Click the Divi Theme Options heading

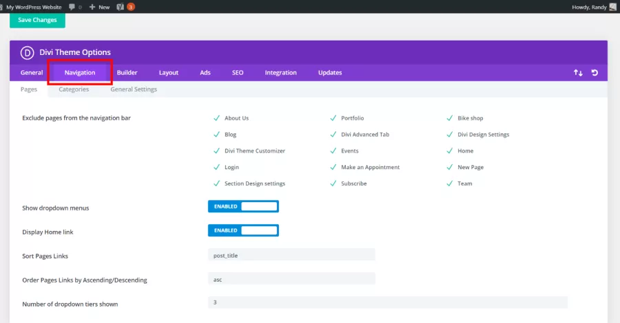pyautogui.click(x=75, y=52)
